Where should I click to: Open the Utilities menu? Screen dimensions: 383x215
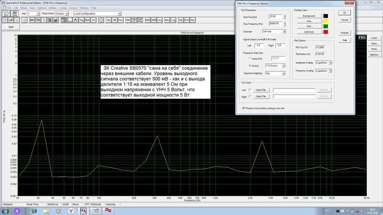pos(53,8)
